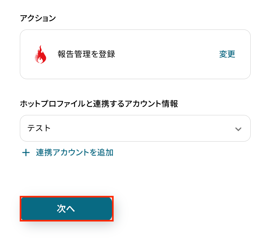Screen dimensions: 268x246
Task: Click the teal plus sign under the dropdown
Action: click(x=26, y=152)
